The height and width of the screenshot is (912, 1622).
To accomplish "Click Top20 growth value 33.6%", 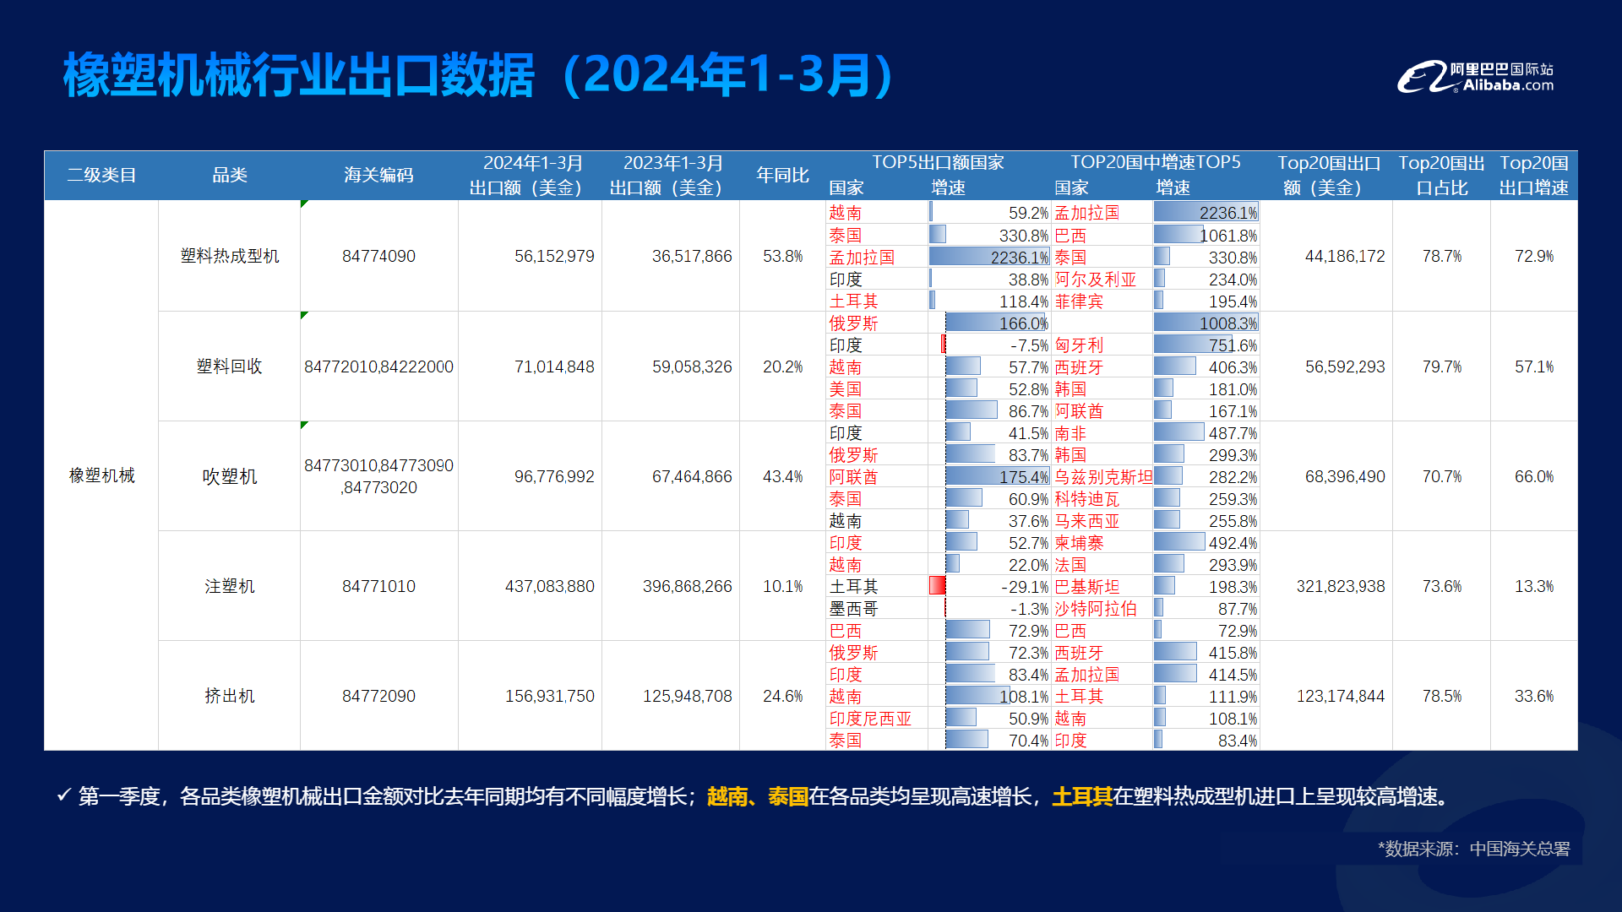I will coord(1534,696).
